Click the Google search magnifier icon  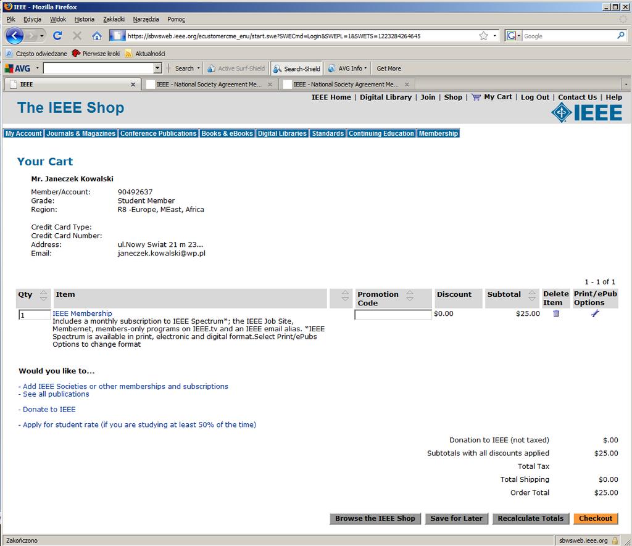[621, 35]
